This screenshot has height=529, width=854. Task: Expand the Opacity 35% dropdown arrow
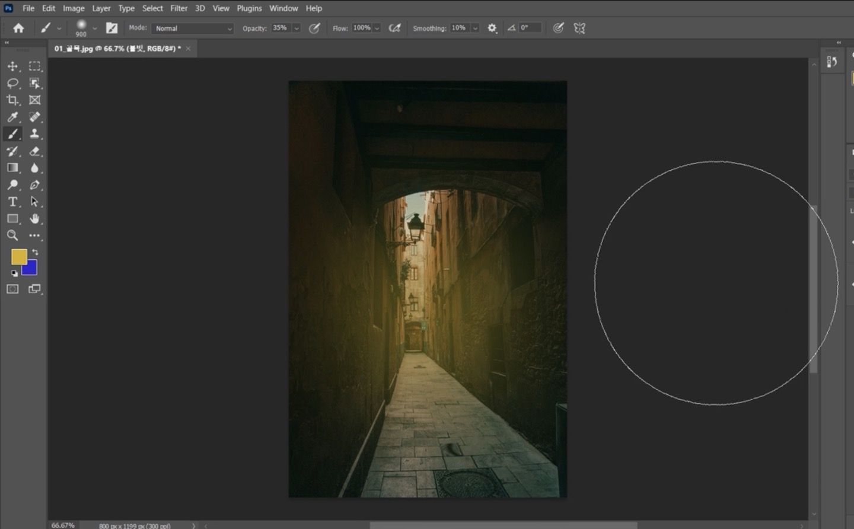pos(297,28)
